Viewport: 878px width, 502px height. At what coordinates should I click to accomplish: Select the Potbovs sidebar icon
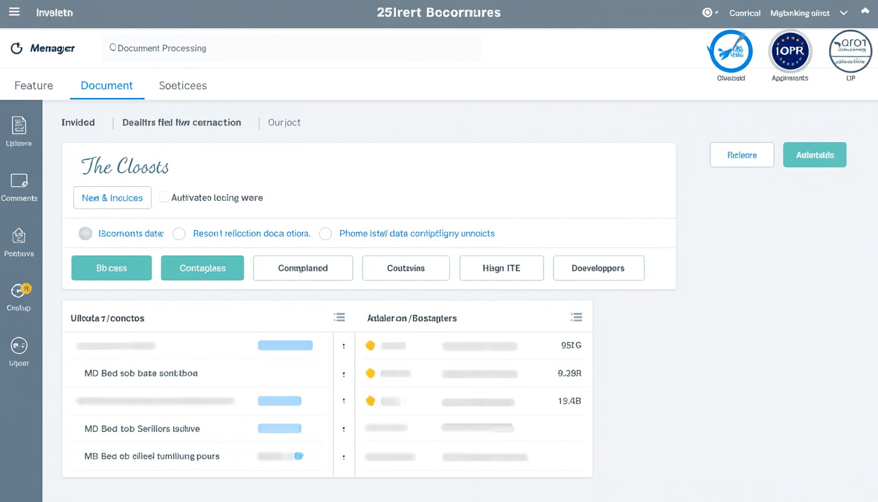pyautogui.click(x=19, y=236)
